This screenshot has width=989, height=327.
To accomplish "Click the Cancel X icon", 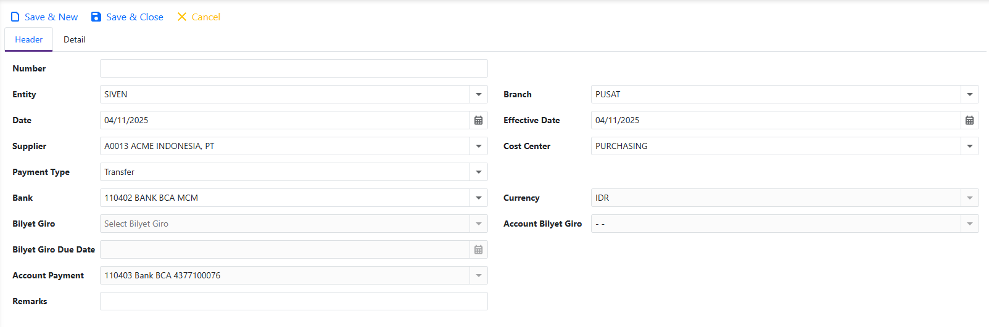I will [x=182, y=17].
